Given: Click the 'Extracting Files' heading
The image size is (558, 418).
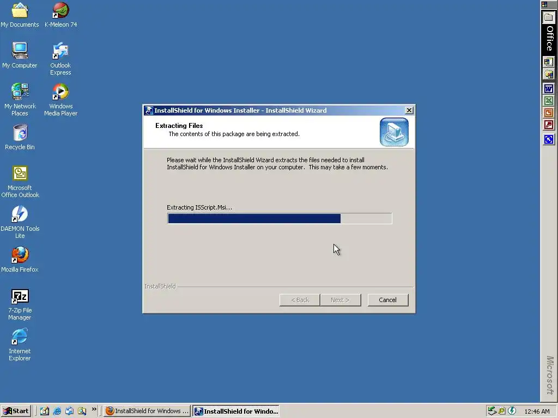Looking at the screenshot, I should (179, 126).
